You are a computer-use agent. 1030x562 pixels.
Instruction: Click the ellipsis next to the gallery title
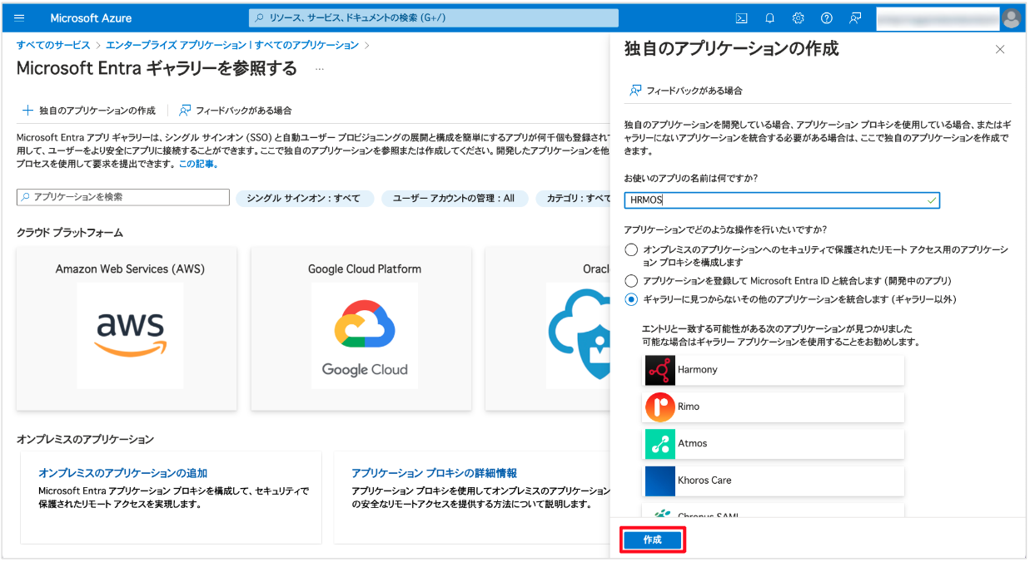tap(319, 69)
